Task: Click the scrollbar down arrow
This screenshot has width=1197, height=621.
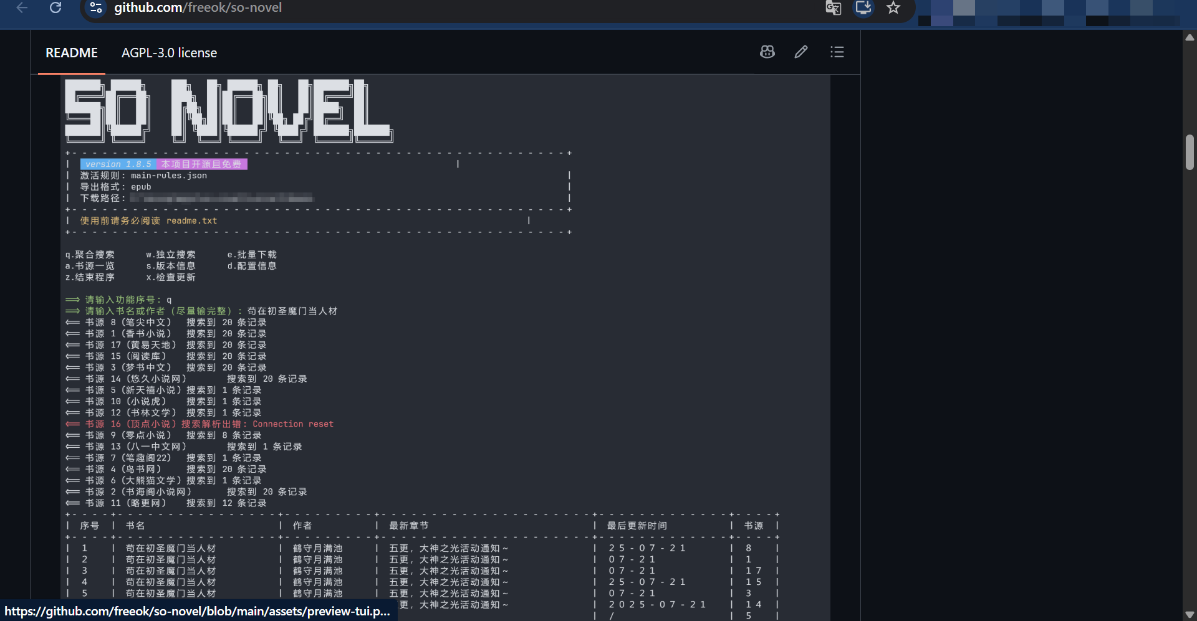Action: tap(1190, 615)
